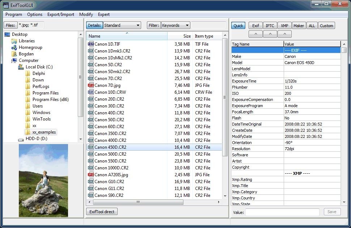Toggle the Details button
Screen dimensions: 351x228
pyautogui.click(x=94, y=25)
